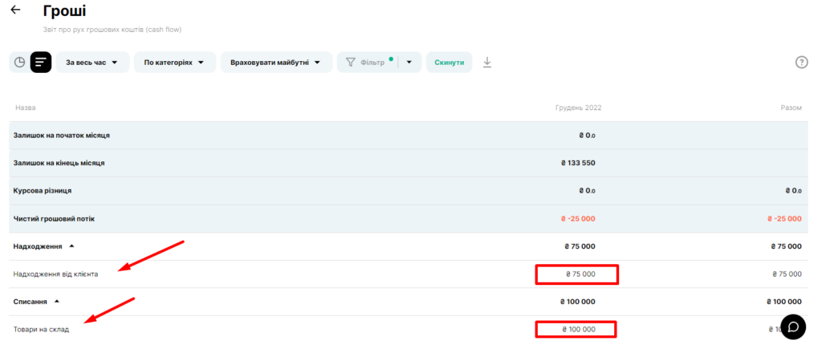Switch to clock time view icon
Viewport: 822px width, 345px height.
pos(19,63)
